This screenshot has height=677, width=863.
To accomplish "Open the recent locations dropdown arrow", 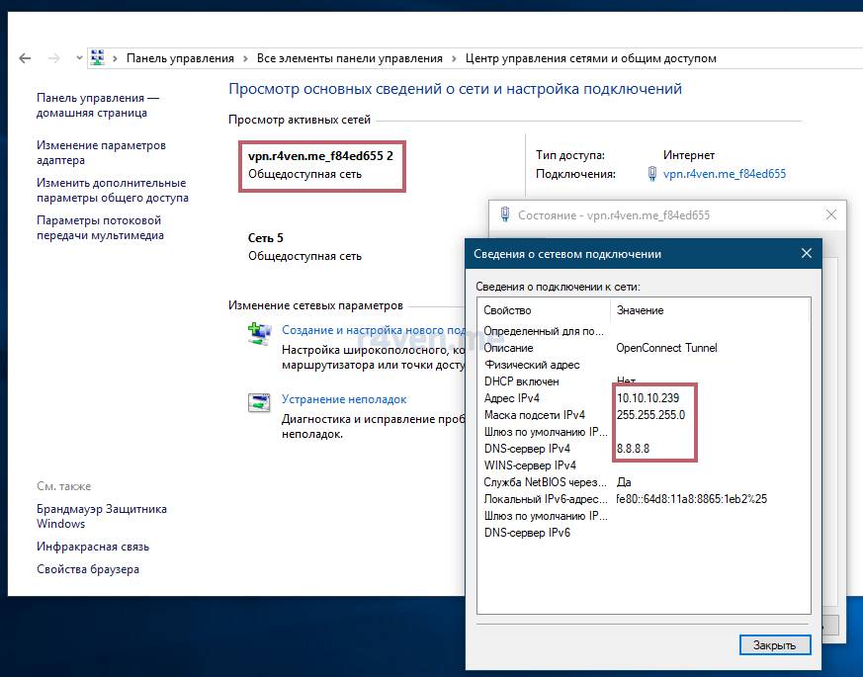I will 79,58.
